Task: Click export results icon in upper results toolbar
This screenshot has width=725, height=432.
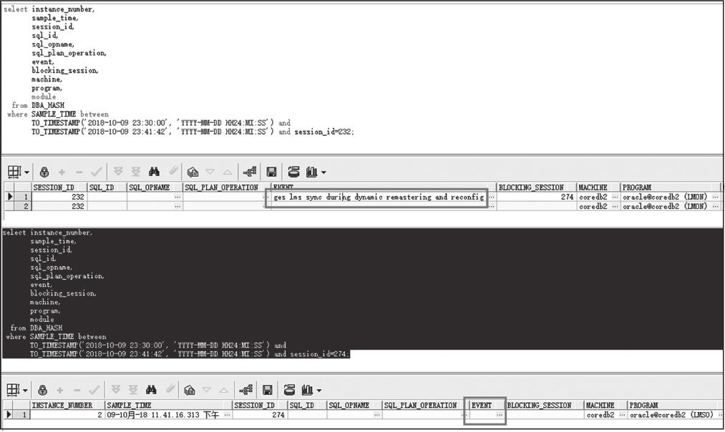Action: tap(293, 172)
